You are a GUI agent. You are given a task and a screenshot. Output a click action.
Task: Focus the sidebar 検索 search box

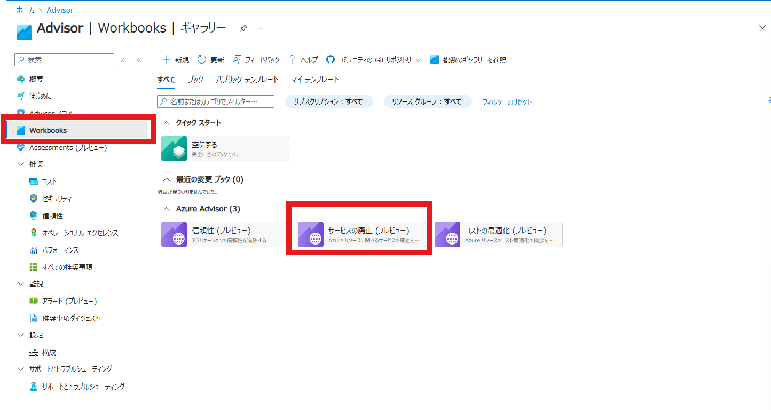click(65, 60)
